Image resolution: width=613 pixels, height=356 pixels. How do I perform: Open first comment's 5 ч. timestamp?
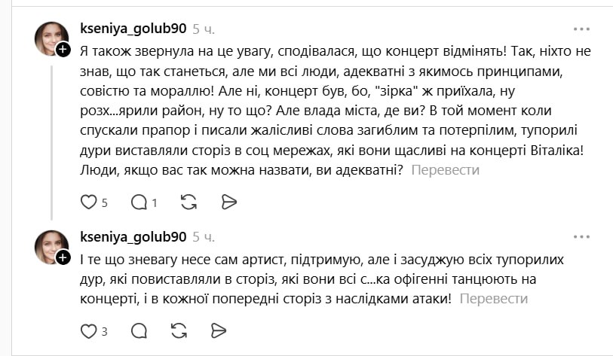click(x=204, y=29)
